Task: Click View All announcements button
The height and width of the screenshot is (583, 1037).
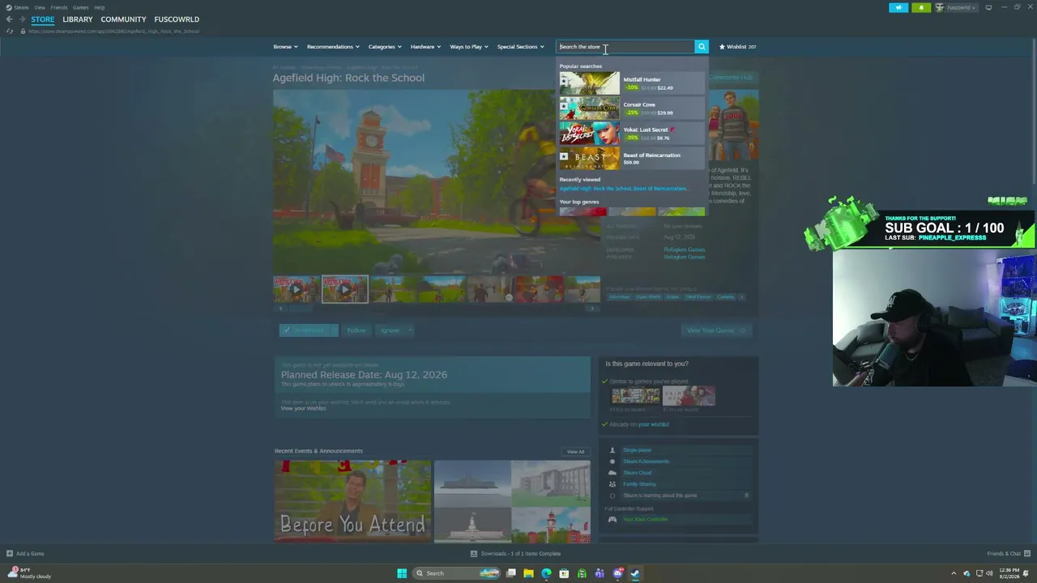Action: [575, 452]
